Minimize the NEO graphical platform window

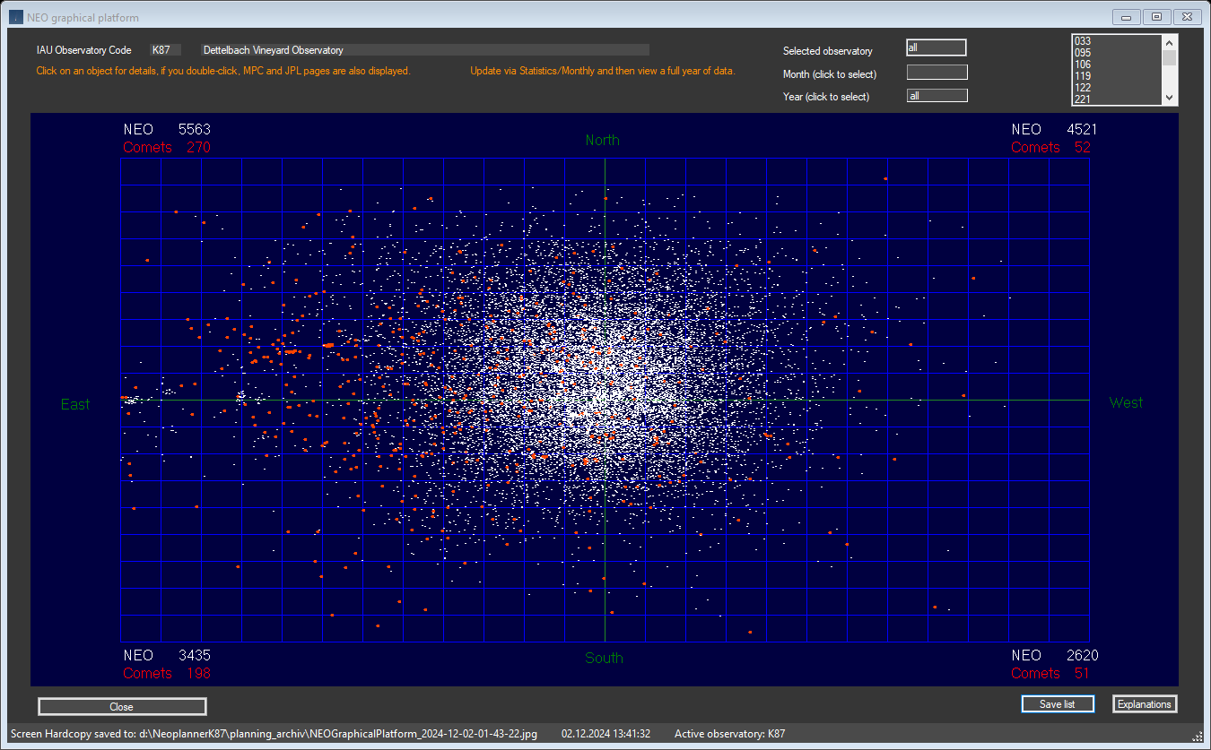click(x=1126, y=17)
